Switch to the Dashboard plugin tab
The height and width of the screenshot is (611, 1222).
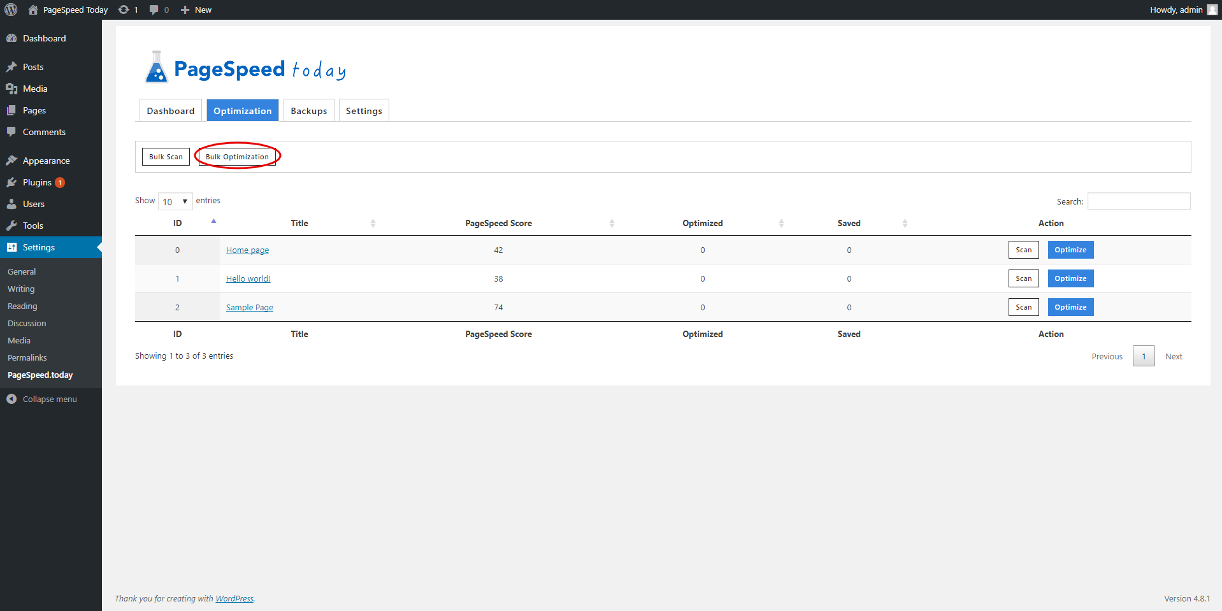(171, 110)
